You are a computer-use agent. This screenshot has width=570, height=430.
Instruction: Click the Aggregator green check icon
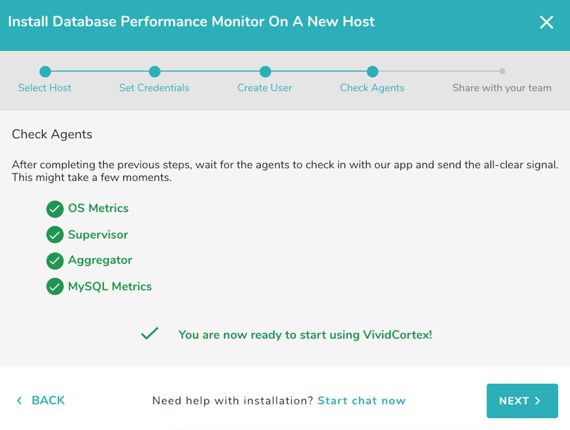[x=55, y=261]
